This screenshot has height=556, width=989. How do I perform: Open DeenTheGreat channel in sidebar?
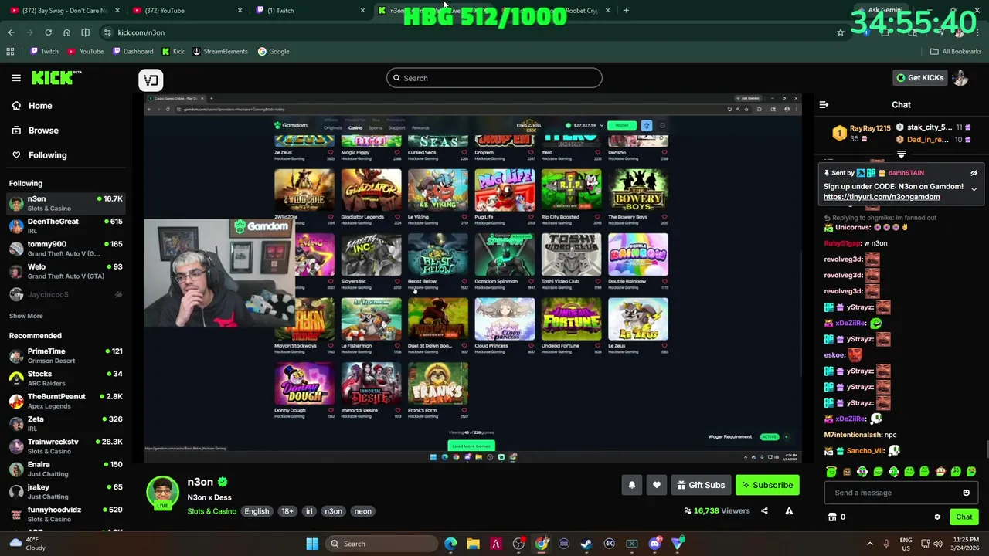coord(66,225)
